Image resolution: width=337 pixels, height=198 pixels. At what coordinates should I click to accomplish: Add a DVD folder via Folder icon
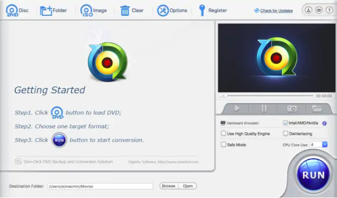tap(46, 11)
